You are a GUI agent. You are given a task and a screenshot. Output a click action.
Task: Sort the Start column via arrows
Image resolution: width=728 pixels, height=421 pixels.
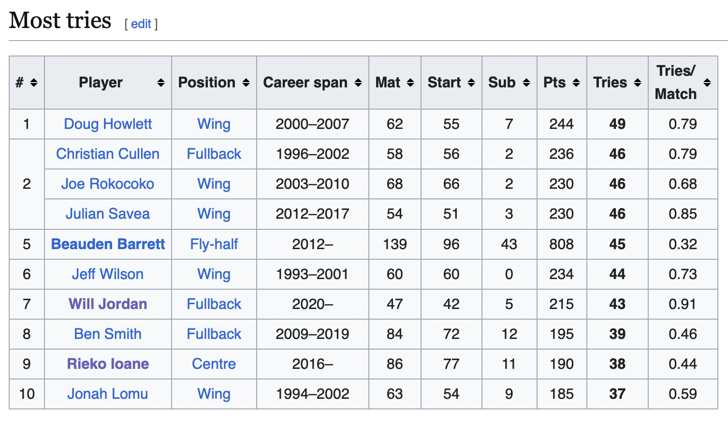click(471, 83)
